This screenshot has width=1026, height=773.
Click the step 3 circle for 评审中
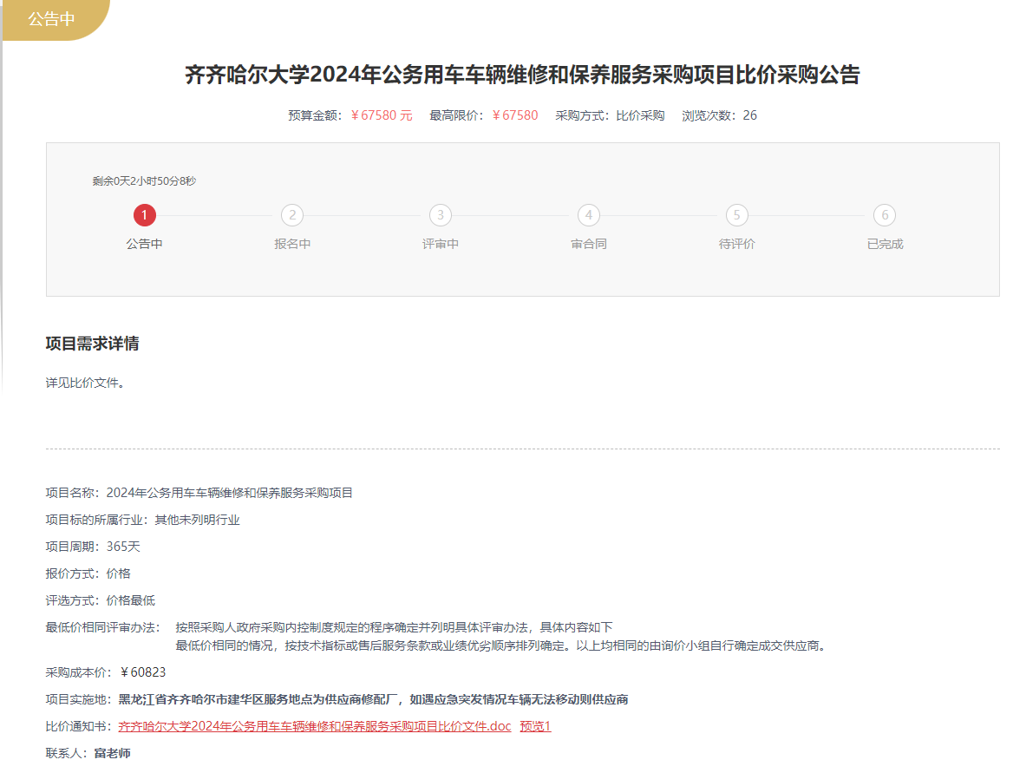pos(441,215)
